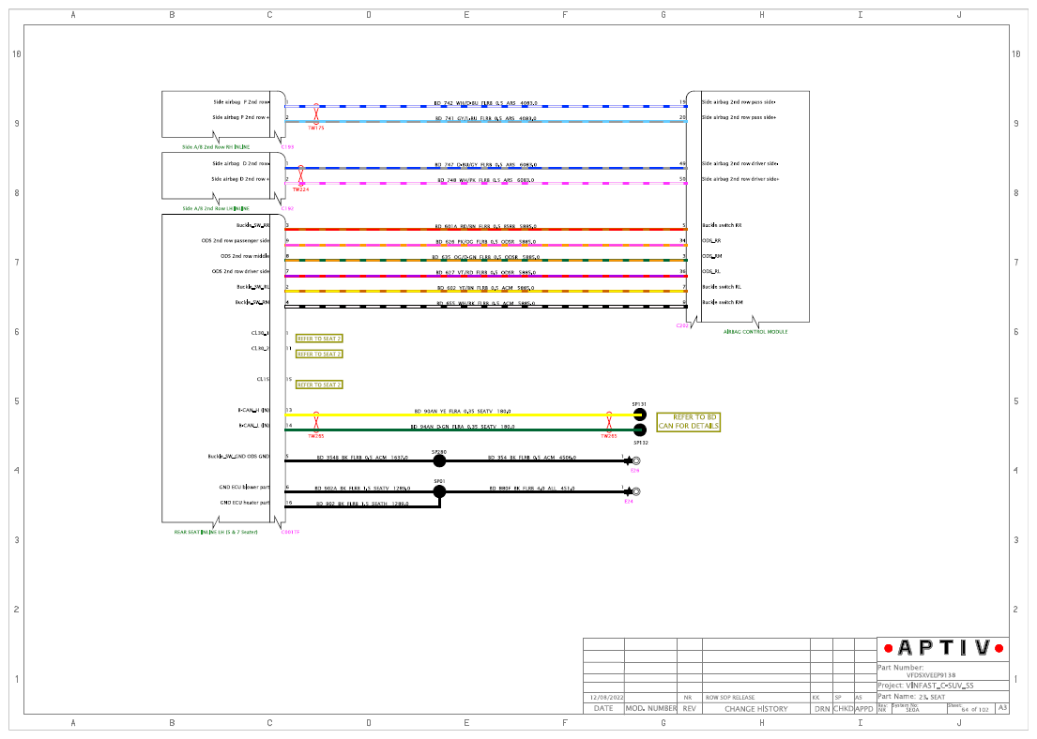Select the CHANGE HISTORY header cell
This screenshot has height=739, width=1037.
click(x=755, y=709)
